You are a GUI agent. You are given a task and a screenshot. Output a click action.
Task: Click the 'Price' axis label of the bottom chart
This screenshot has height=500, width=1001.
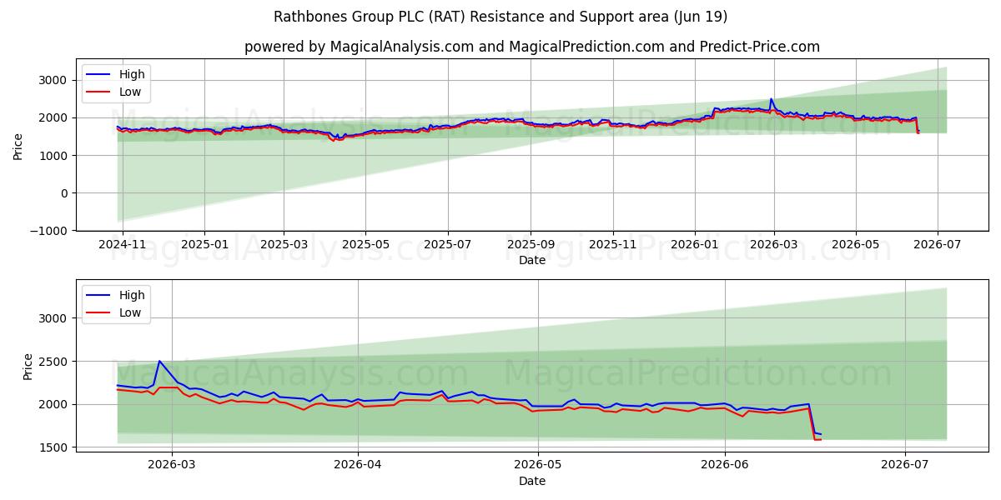click(28, 367)
